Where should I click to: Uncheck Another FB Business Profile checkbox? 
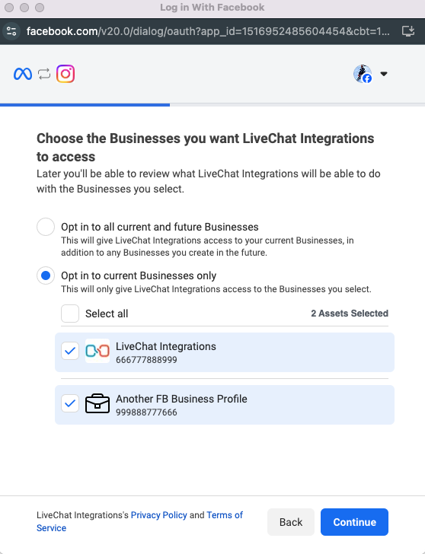point(70,403)
